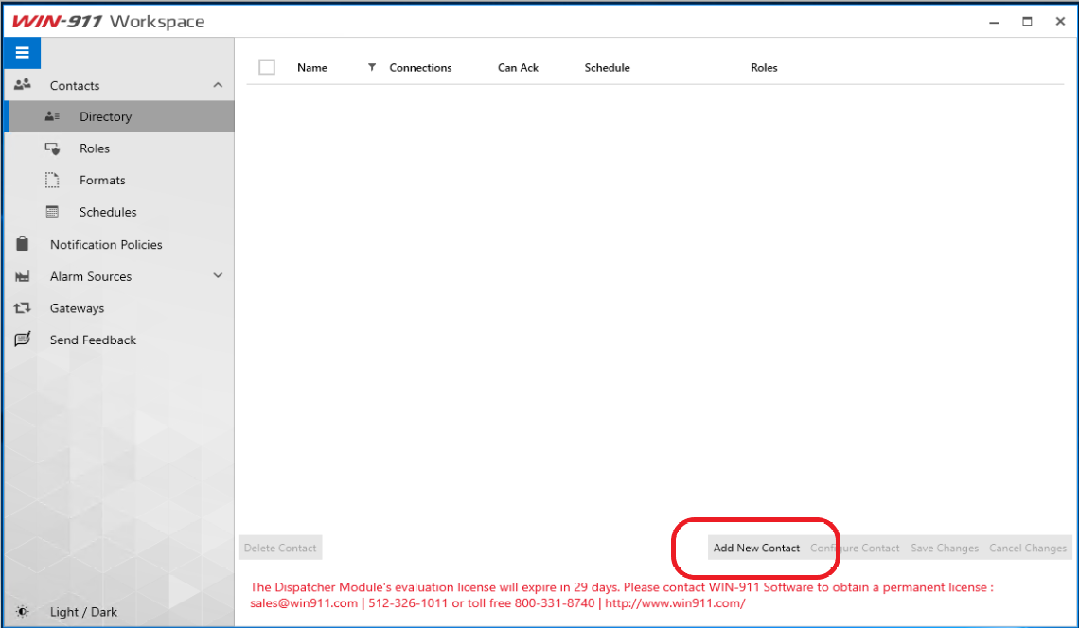Click the Can Ack column header
The height and width of the screenshot is (628, 1079).
click(518, 67)
